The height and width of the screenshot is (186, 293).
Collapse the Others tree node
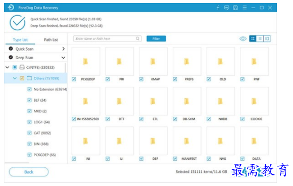click(x=15, y=78)
